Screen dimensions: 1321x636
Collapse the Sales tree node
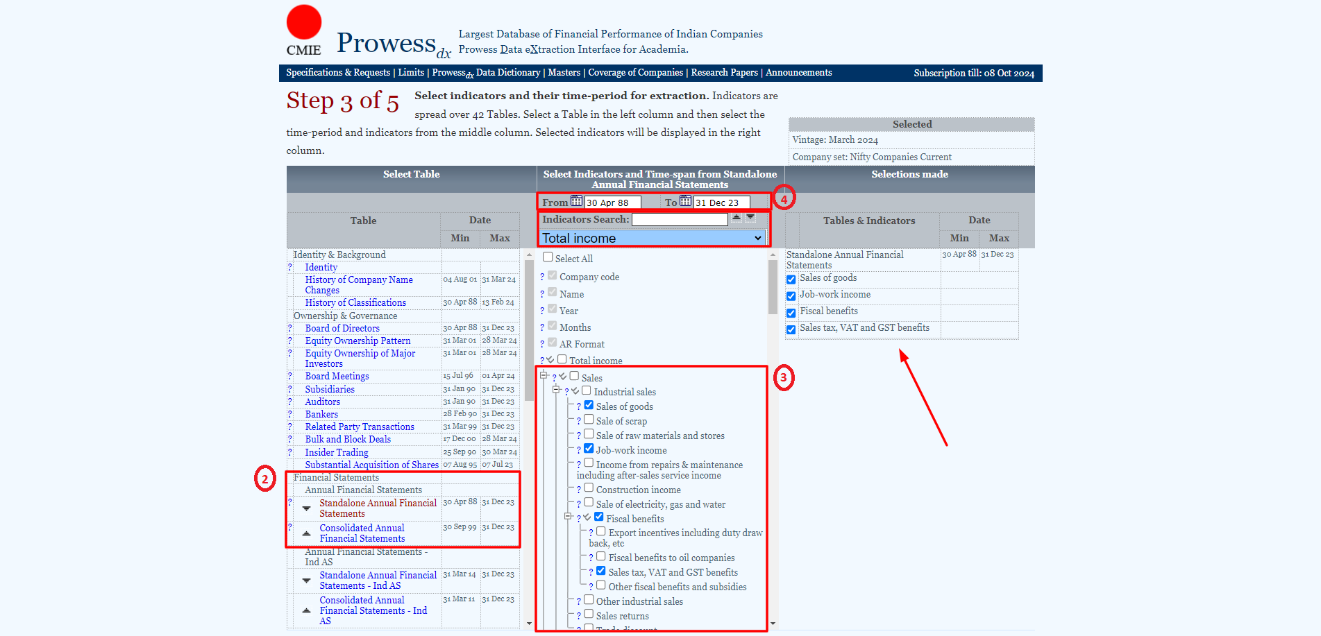[x=544, y=375]
